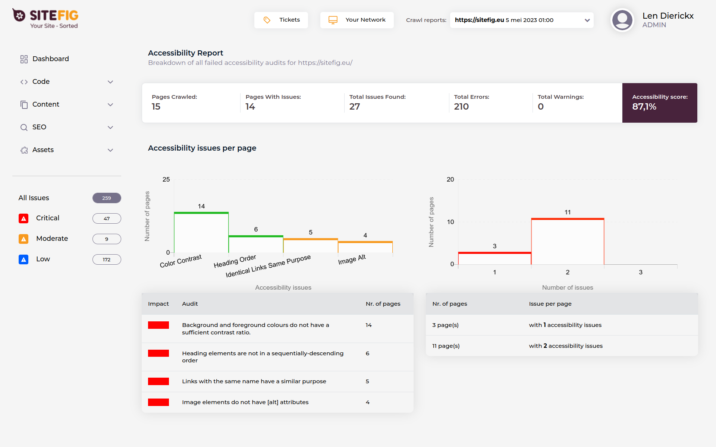The image size is (716, 447).
Task: Click the Your Network monitor icon
Action: (x=334, y=19)
